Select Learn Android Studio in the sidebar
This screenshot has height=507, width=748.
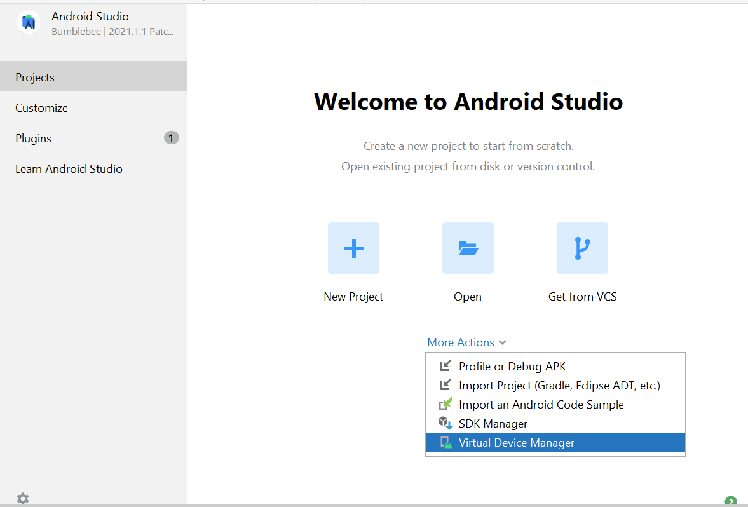(x=69, y=168)
